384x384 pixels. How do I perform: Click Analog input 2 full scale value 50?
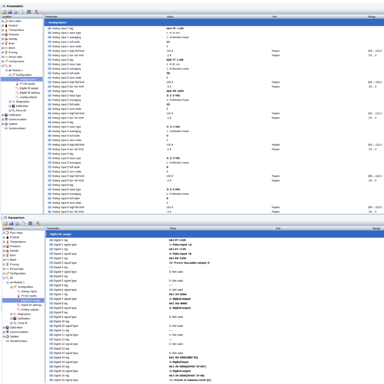coord(168,73)
